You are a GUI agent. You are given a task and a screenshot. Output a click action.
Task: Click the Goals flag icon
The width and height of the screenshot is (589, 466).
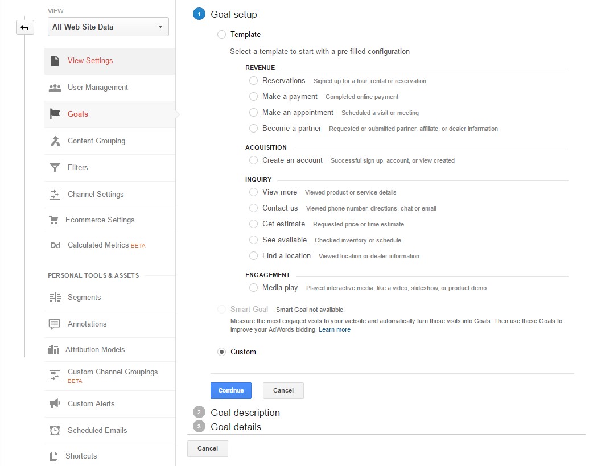[x=55, y=113]
